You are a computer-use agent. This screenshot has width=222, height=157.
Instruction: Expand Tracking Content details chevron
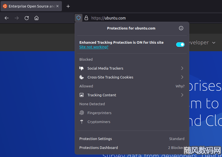182,95
